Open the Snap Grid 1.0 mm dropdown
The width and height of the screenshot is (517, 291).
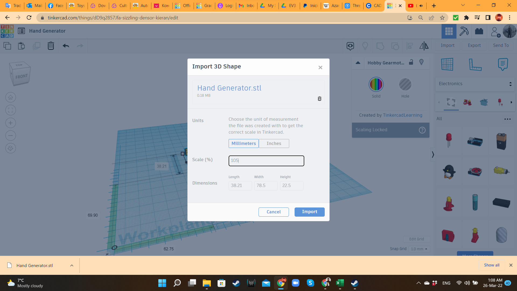(419, 249)
